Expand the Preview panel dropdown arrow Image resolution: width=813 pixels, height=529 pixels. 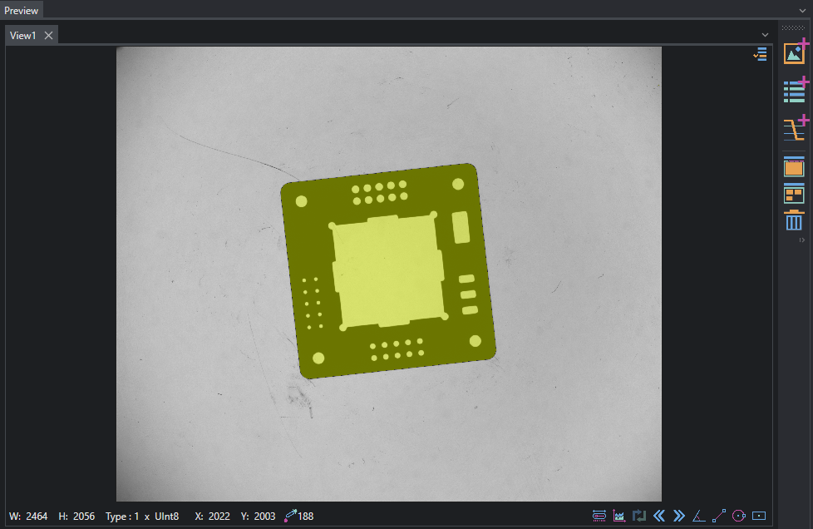pos(803,10)
